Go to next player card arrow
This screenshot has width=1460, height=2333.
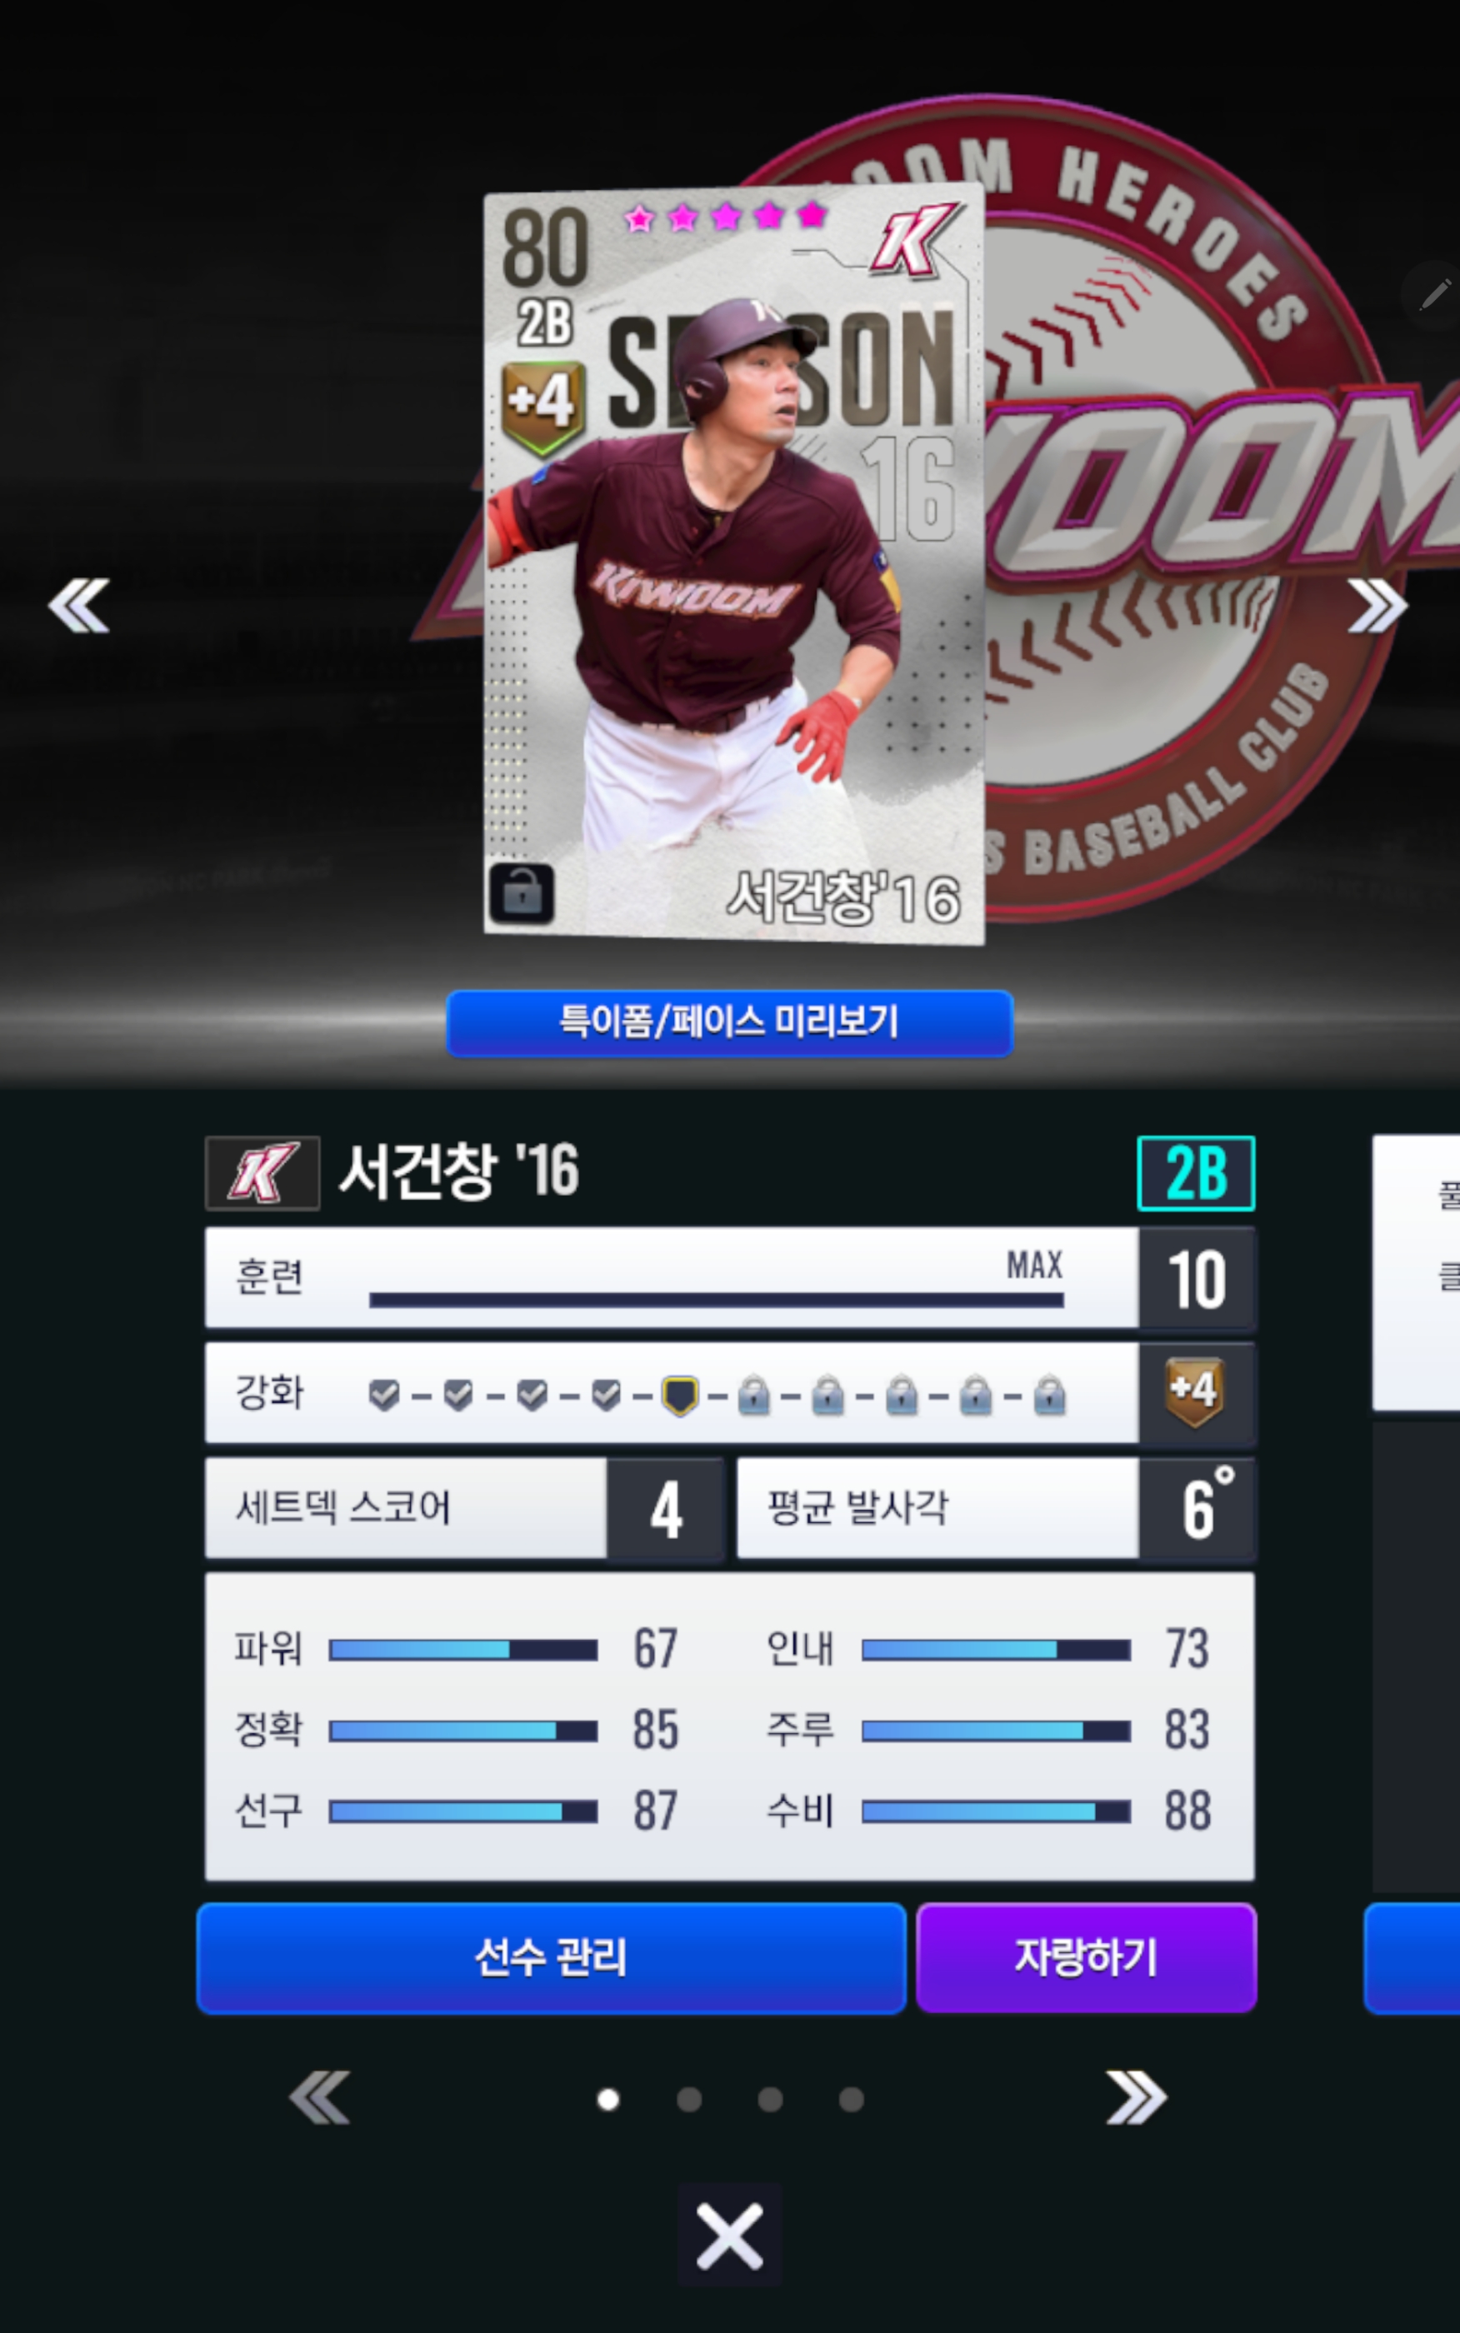1378,607
